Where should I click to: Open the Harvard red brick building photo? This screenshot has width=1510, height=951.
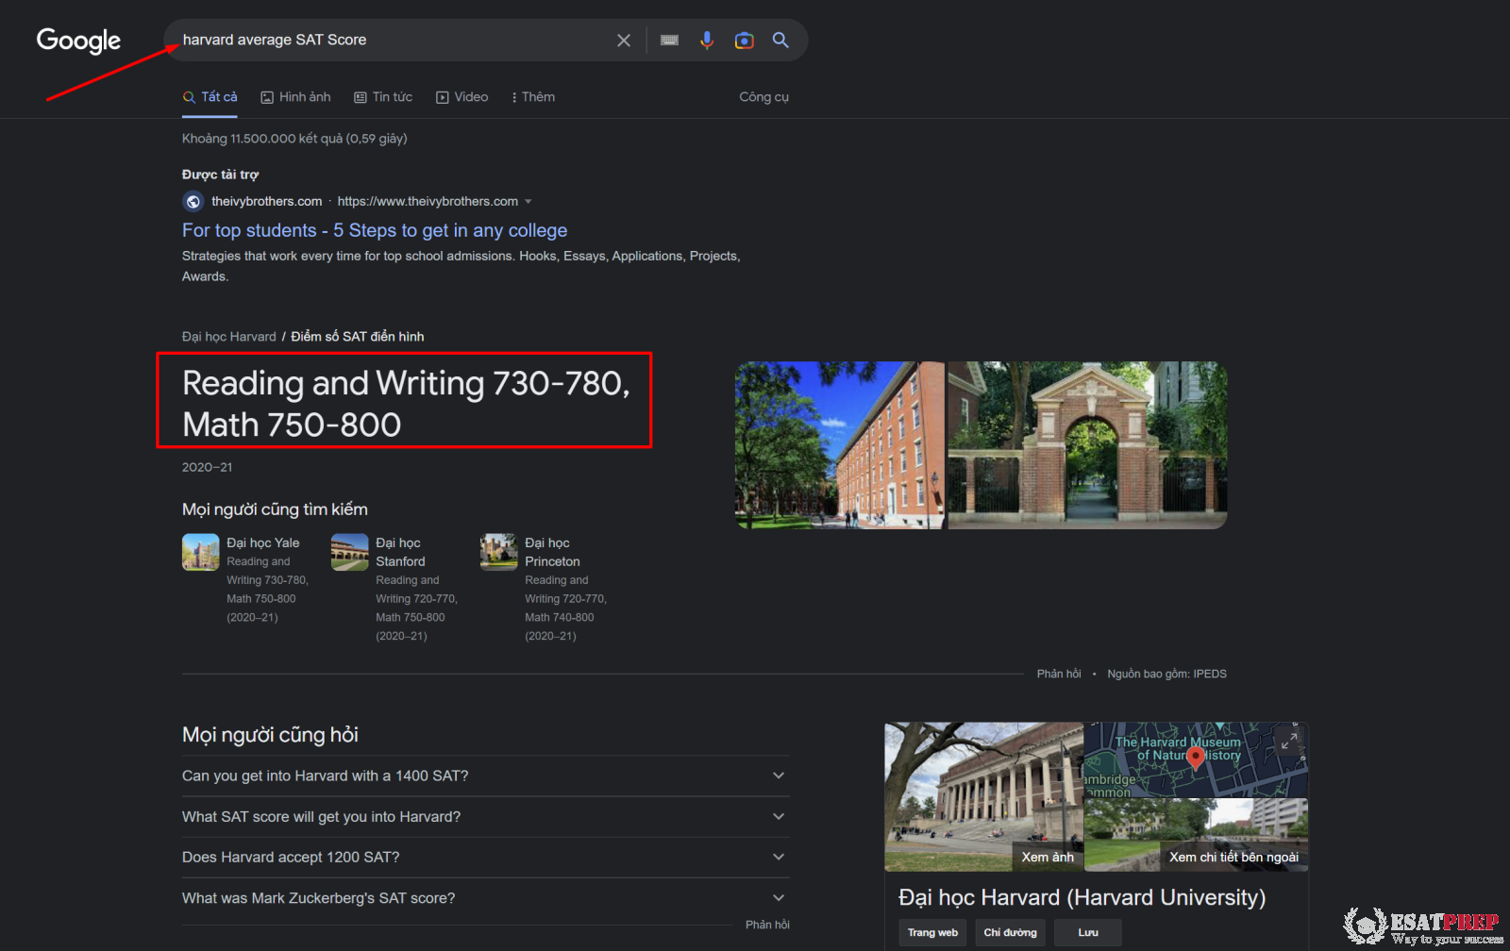click(x=840, y=445)
